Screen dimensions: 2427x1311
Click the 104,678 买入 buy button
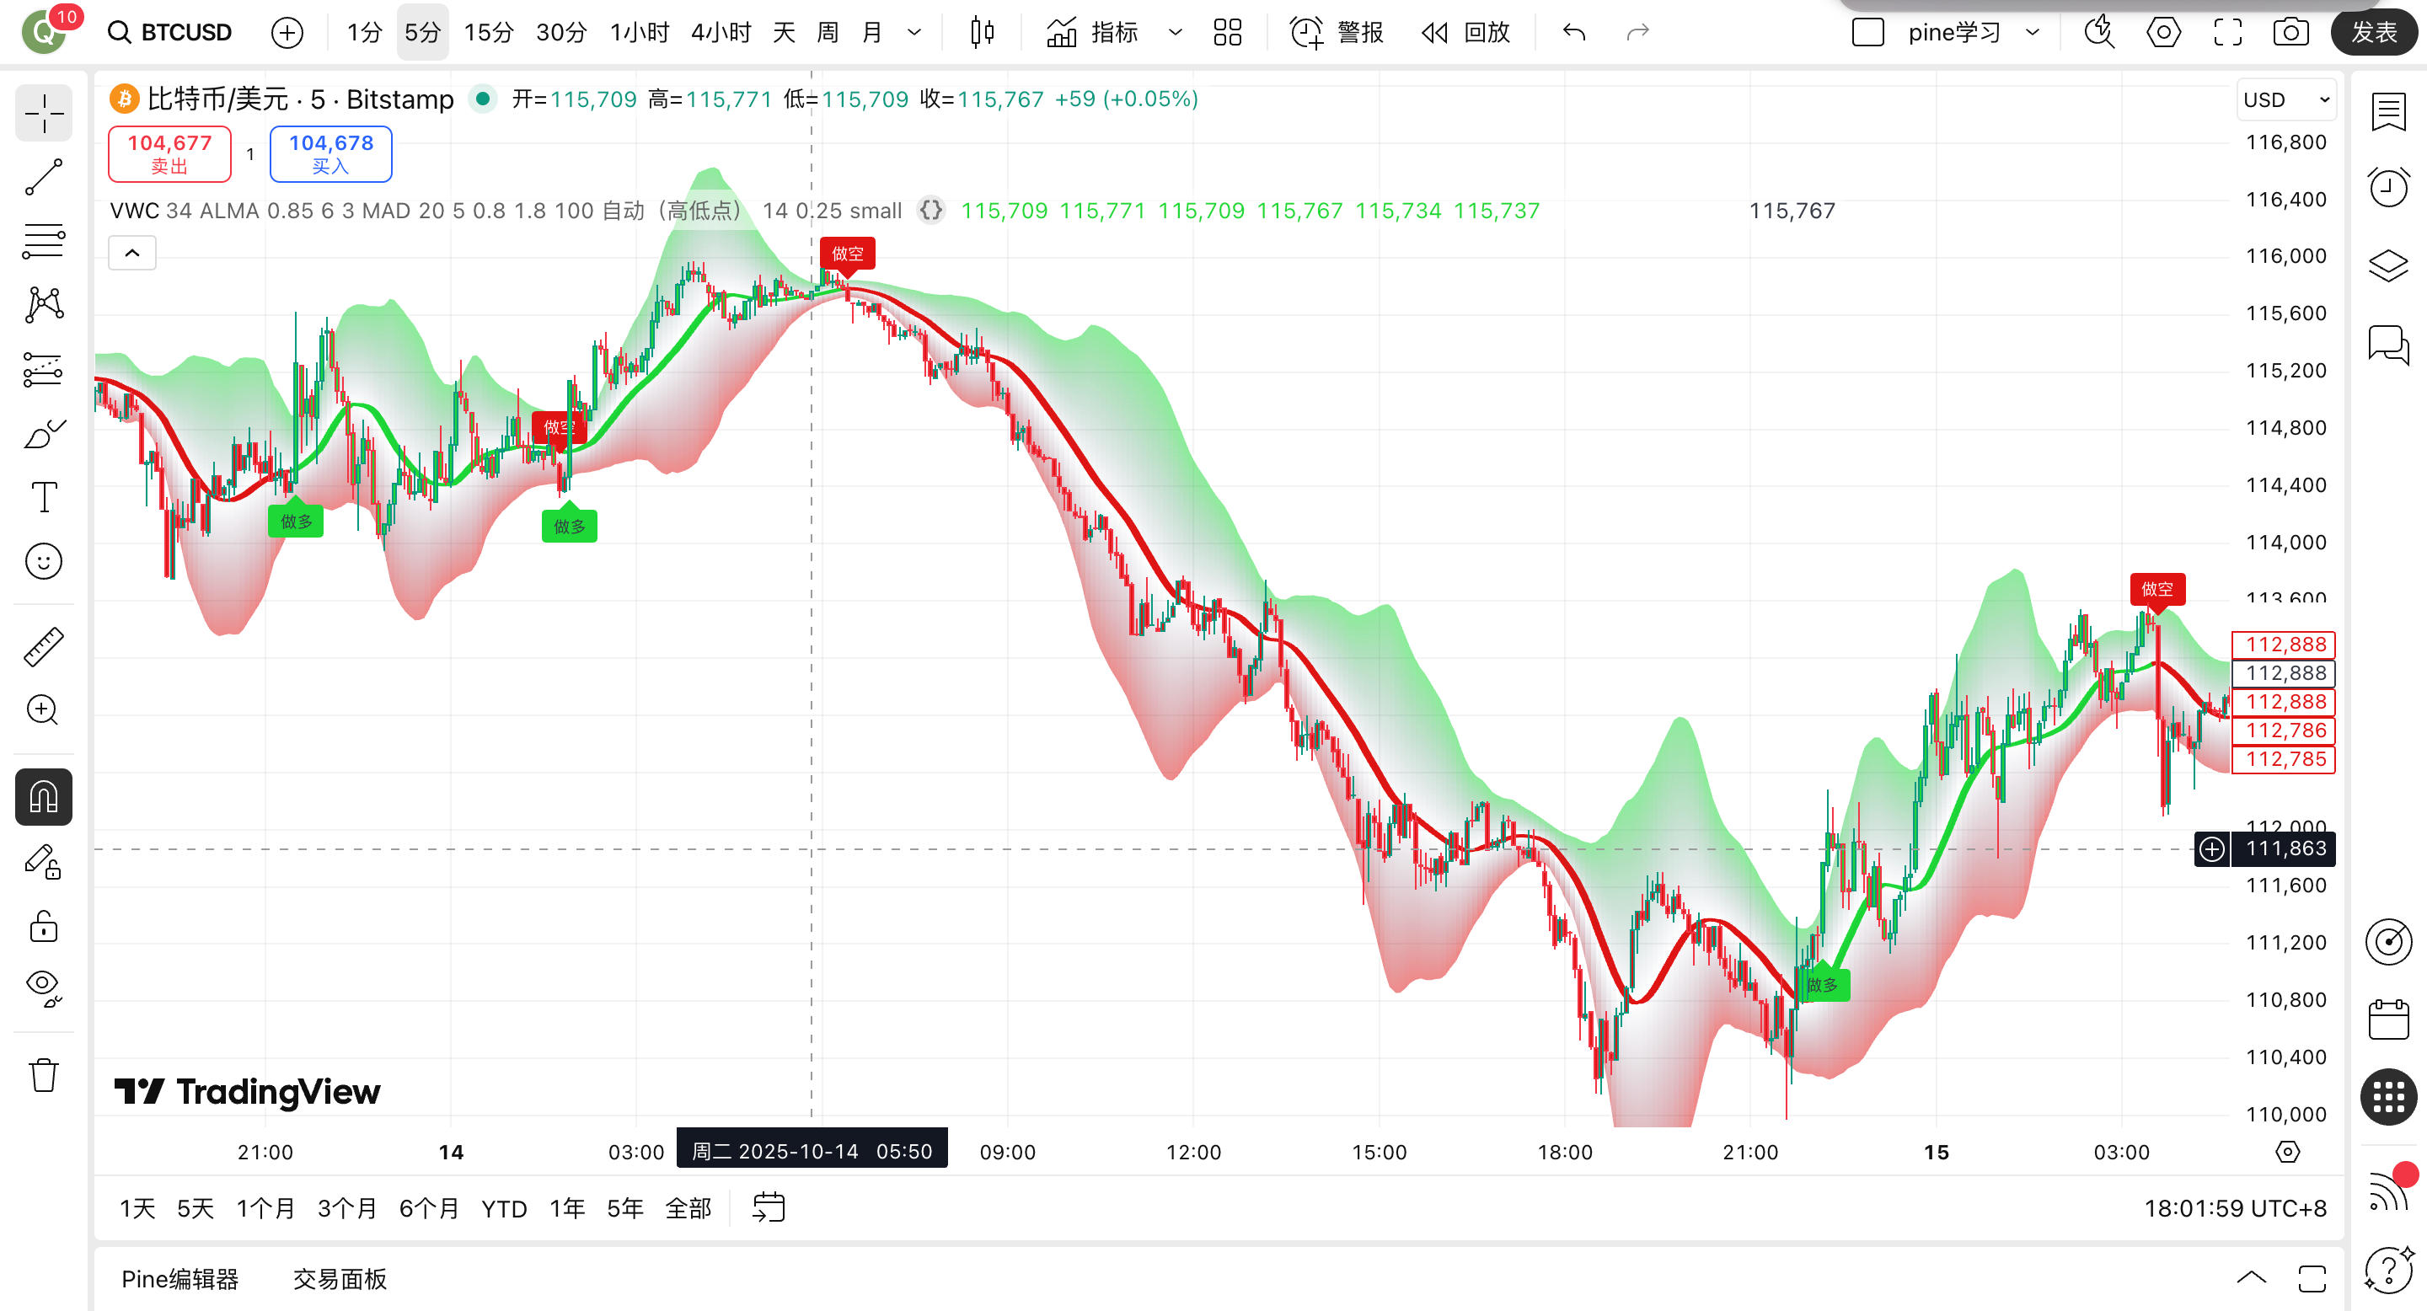point(330,153)
